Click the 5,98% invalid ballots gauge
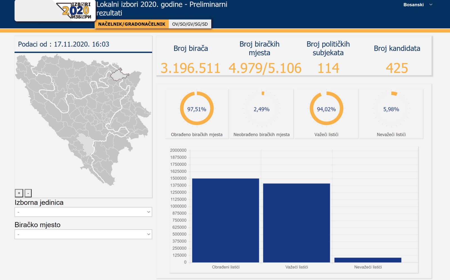 [391, 109]
